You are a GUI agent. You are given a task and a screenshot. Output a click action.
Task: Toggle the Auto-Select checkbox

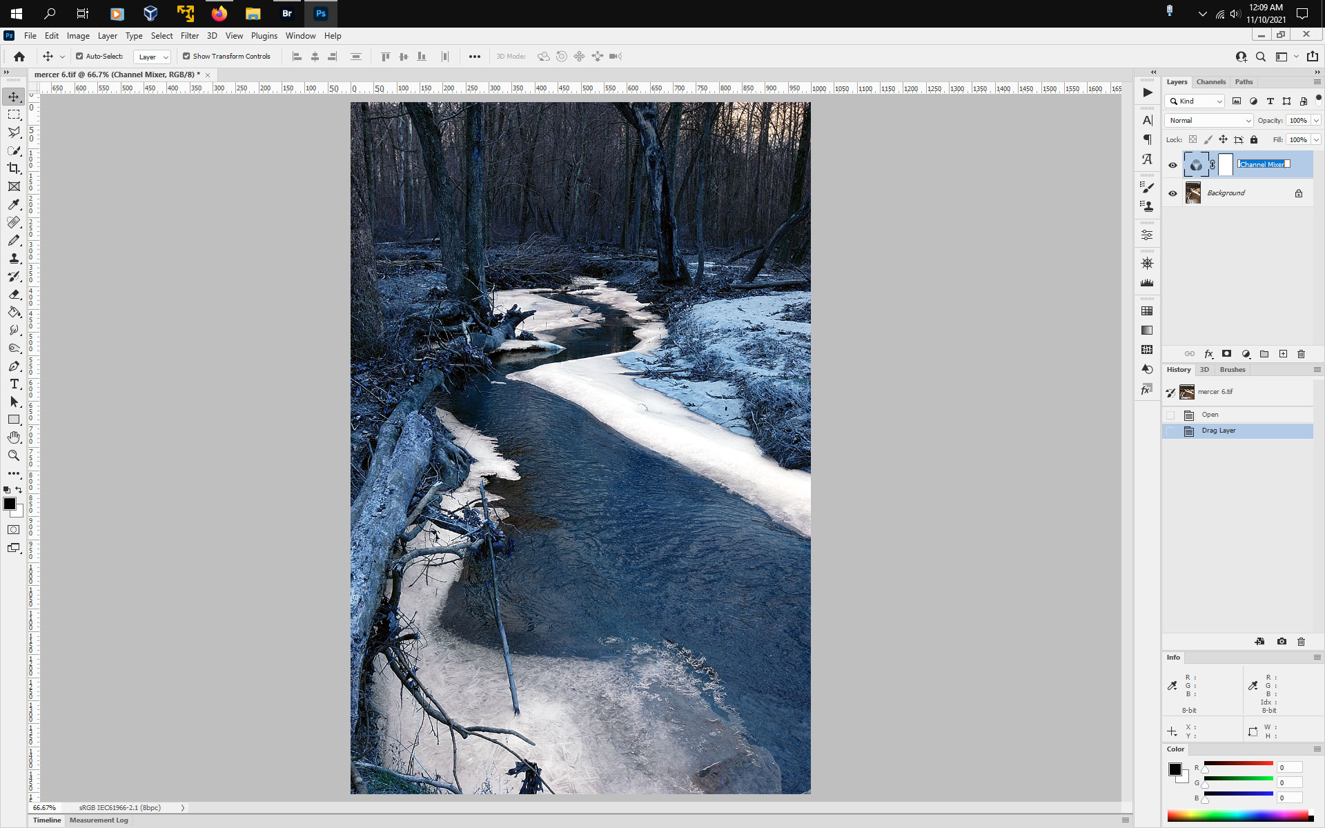click(x=79, y=57)
